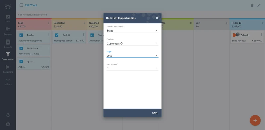
Task: Click the Mailshake card title
Action: [x=32, y=48]
